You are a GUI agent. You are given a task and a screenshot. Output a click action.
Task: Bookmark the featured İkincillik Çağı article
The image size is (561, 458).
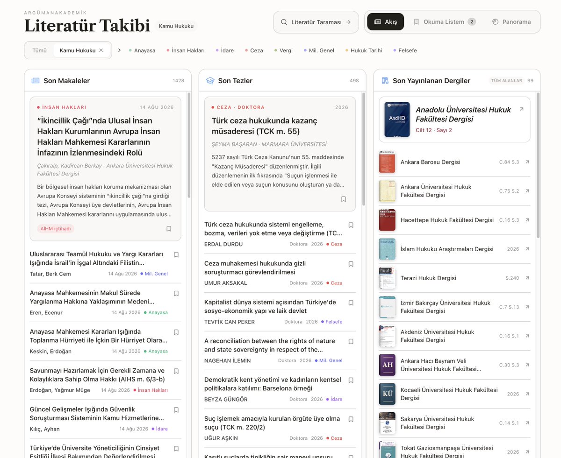(169, 229)
